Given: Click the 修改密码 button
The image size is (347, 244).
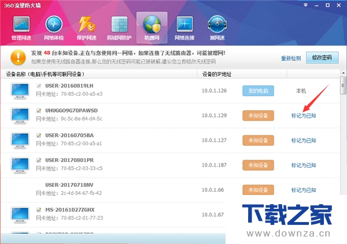Looking at the screenshot, I should [322, 58].
